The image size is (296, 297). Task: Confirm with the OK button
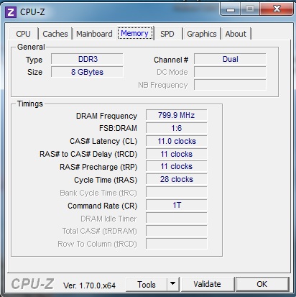tap(262, 284)
